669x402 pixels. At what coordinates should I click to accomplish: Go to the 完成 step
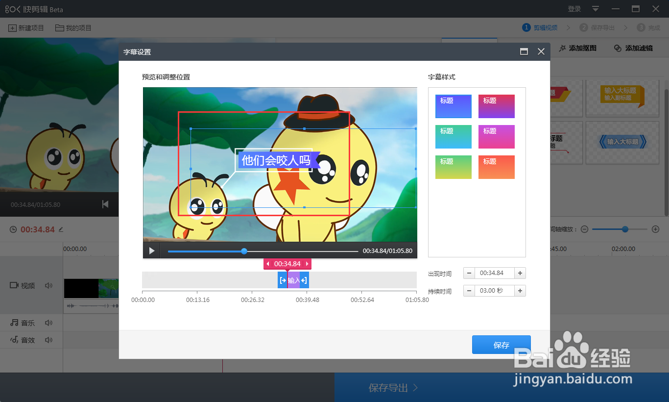pos(648,28)
